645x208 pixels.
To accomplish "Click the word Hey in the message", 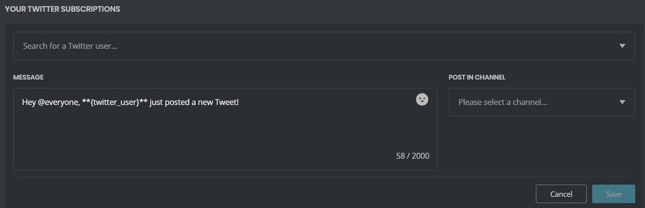I will tap(29, 102).
